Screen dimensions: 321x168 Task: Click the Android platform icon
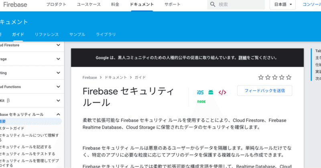point(211,92)
